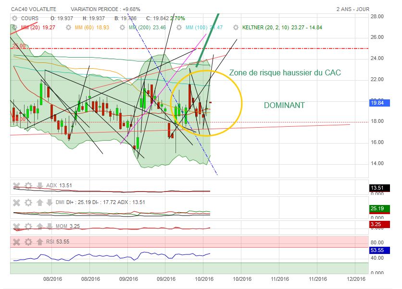This screenshot has width=402, height=289.
Task: Click the 28.00 price axis label
Action: pos(377,16)
